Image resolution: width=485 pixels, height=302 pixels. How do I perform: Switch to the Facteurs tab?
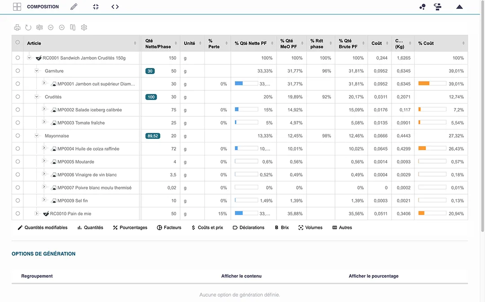(x=169, y=228)
